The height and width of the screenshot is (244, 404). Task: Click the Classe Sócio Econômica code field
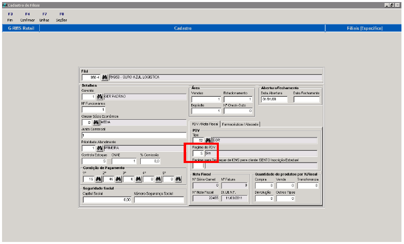tap(87, 123)
